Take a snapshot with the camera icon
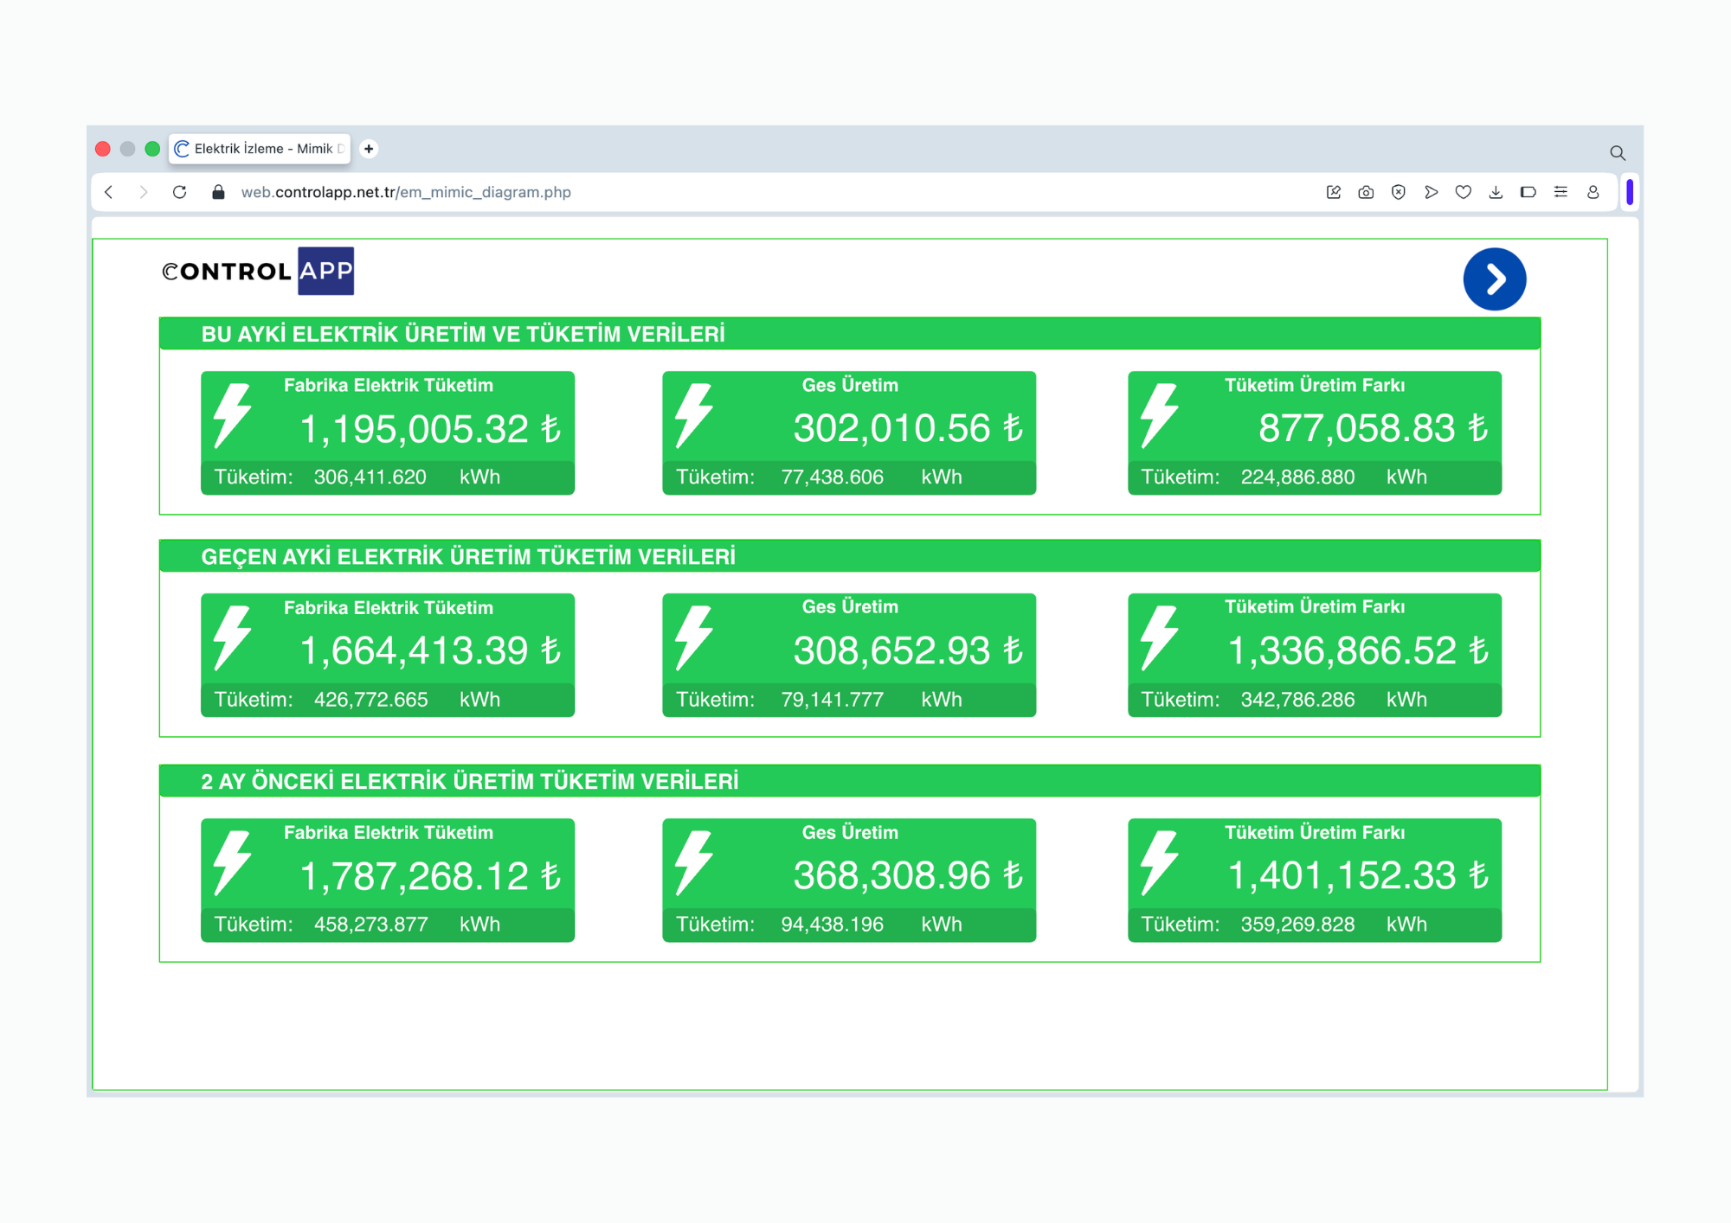 pyautogui.click(x=1366, y=192)
